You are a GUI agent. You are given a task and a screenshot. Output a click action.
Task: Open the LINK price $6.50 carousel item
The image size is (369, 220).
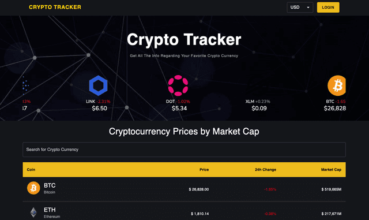coord(99,94)
